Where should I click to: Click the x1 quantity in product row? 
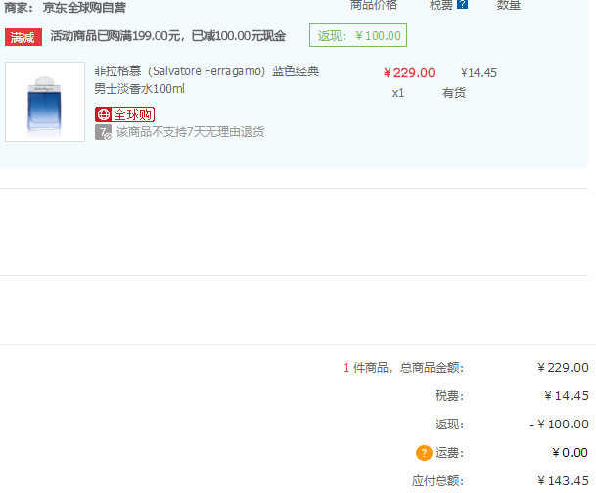pyautogui.click(x=398, y=93)
